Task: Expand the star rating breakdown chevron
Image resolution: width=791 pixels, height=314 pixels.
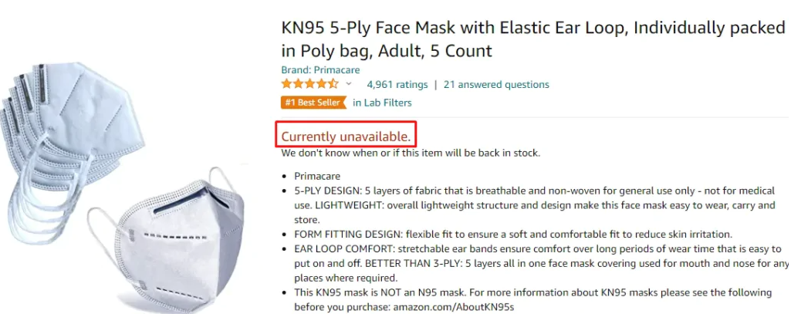Action: 349,84
